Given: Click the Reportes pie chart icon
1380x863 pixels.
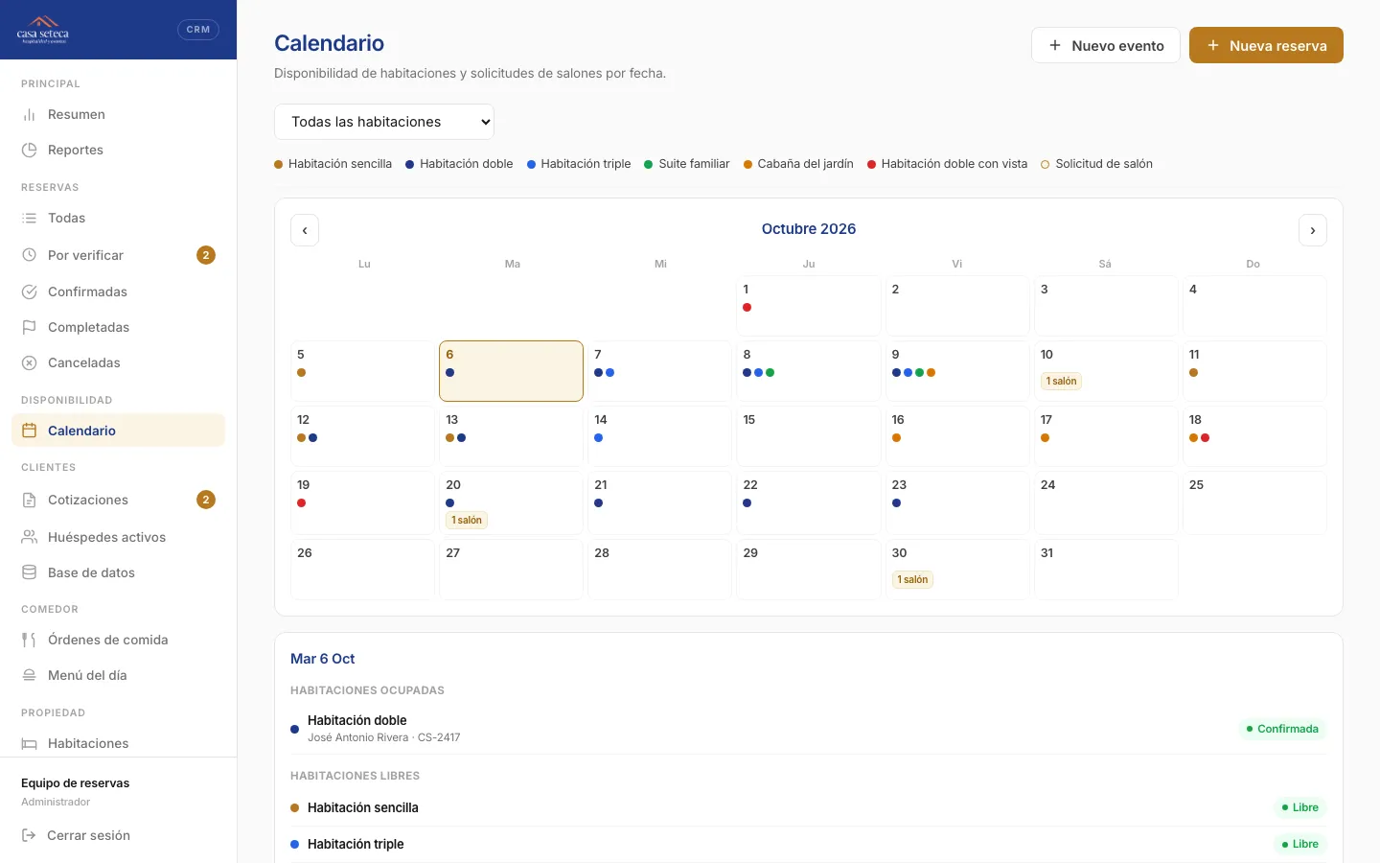Looking at the screenshot, I should [x=29, y=150].
